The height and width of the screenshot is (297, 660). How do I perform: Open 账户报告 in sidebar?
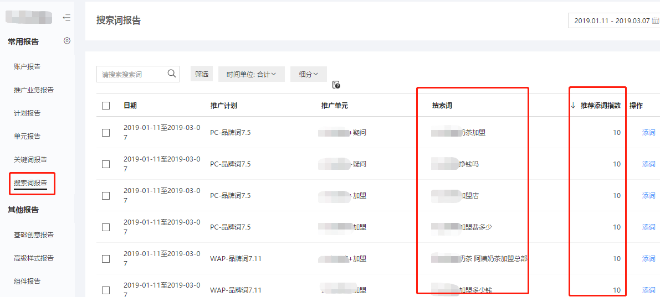(x=27, y=67)
